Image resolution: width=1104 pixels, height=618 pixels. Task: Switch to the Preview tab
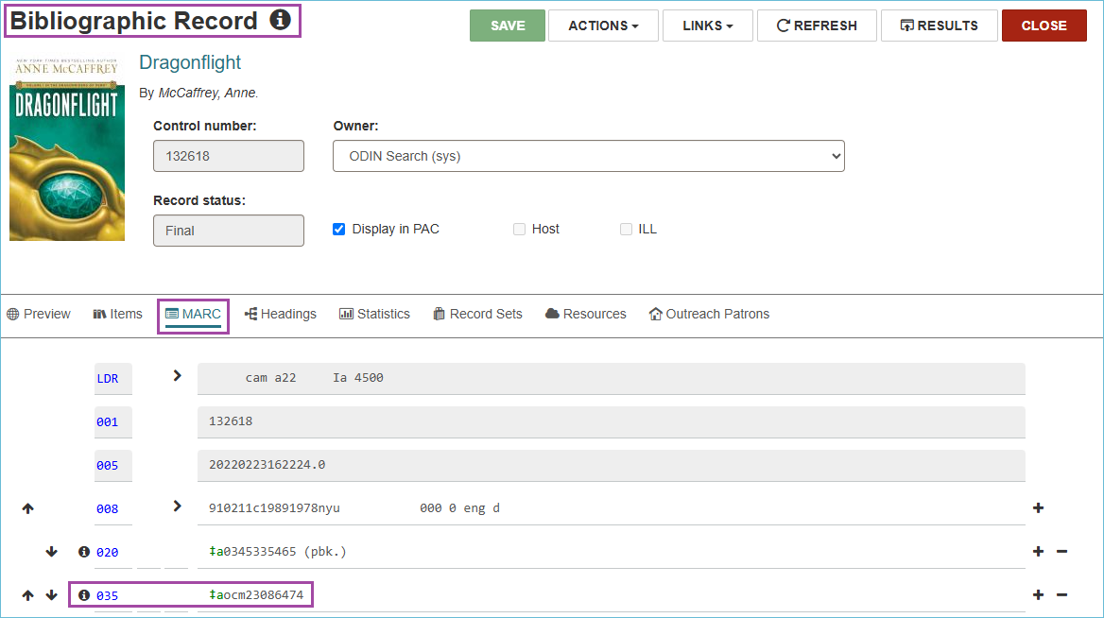coord(39,314)
